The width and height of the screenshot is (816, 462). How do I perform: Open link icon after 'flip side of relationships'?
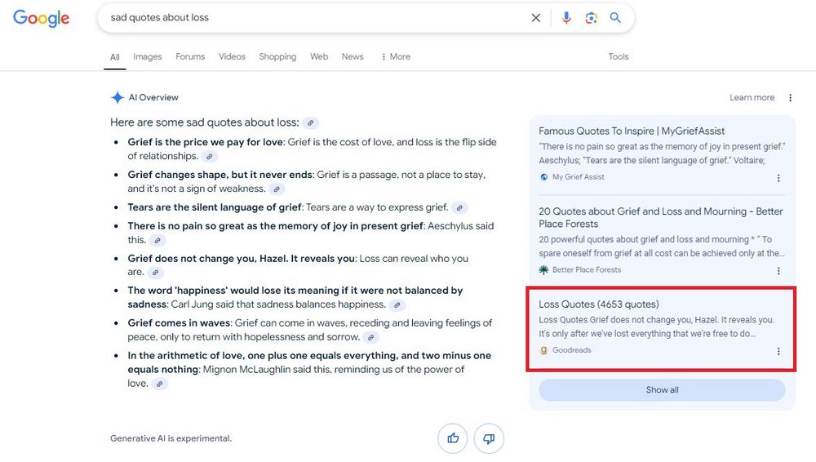pyautogui.click(x=209, y=156)
